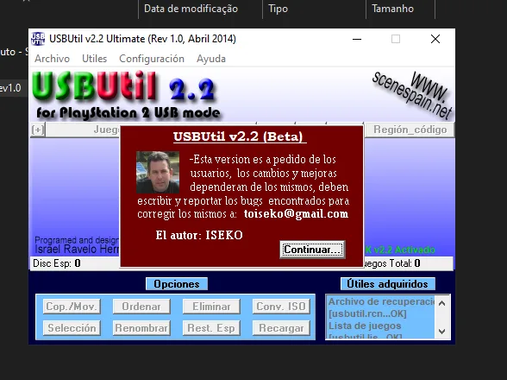
Task: Click the Útiles adquiridos label
Action: pos(388,284)
